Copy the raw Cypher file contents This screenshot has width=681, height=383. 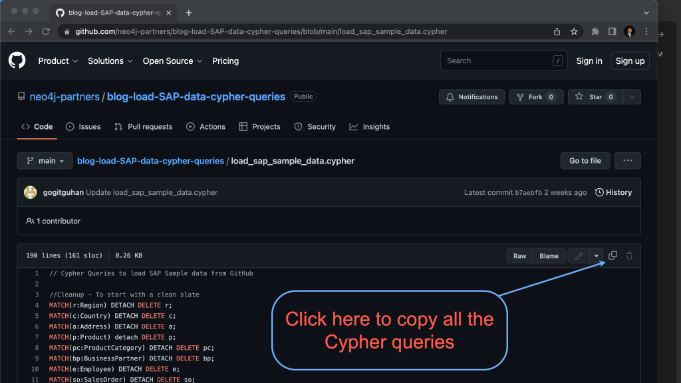coord(613,255)
